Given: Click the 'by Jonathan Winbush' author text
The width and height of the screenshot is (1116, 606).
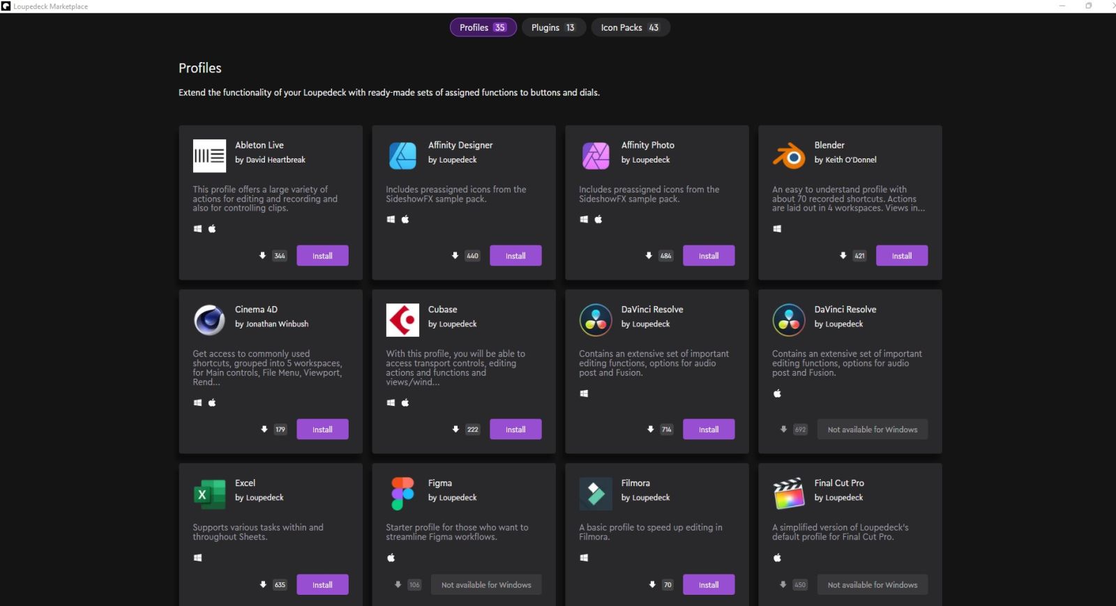Looking at the screenshot, I should pos(271,324).
